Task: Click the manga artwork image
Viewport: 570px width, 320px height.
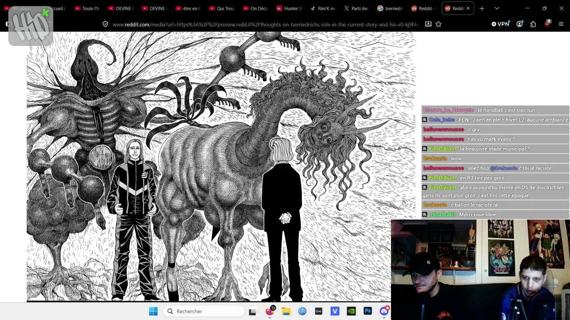Action: (x=221, y=167)
